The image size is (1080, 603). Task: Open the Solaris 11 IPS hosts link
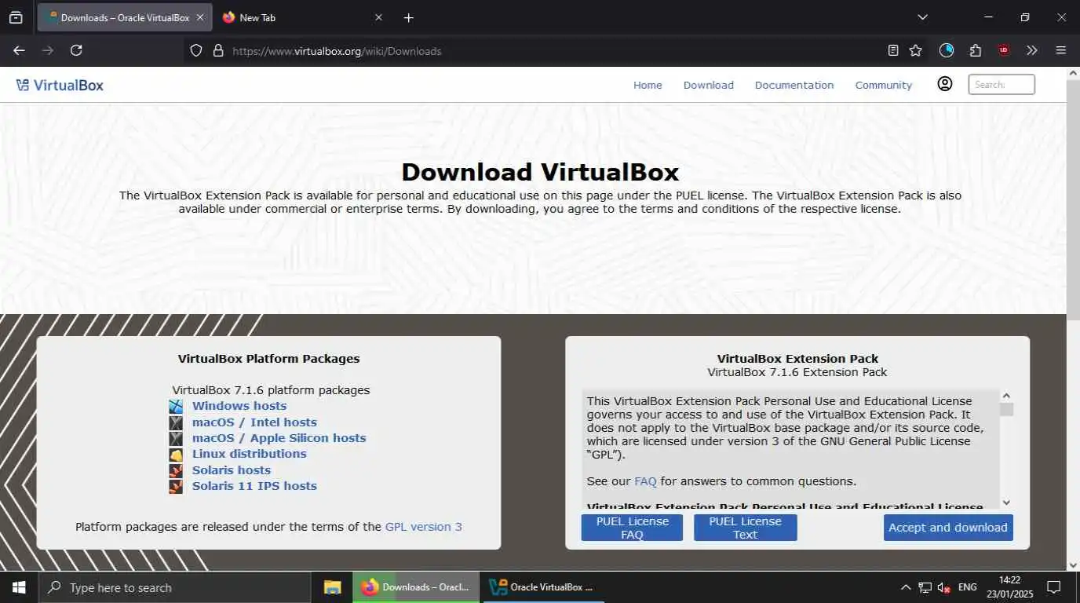point(254,486)
